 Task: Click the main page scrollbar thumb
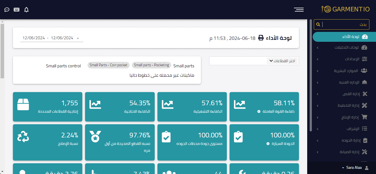(2, 51)
